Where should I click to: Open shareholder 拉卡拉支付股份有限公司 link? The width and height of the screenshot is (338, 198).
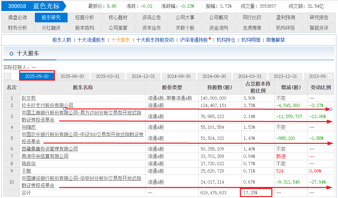pyautogui.click(x=48, y=105)
